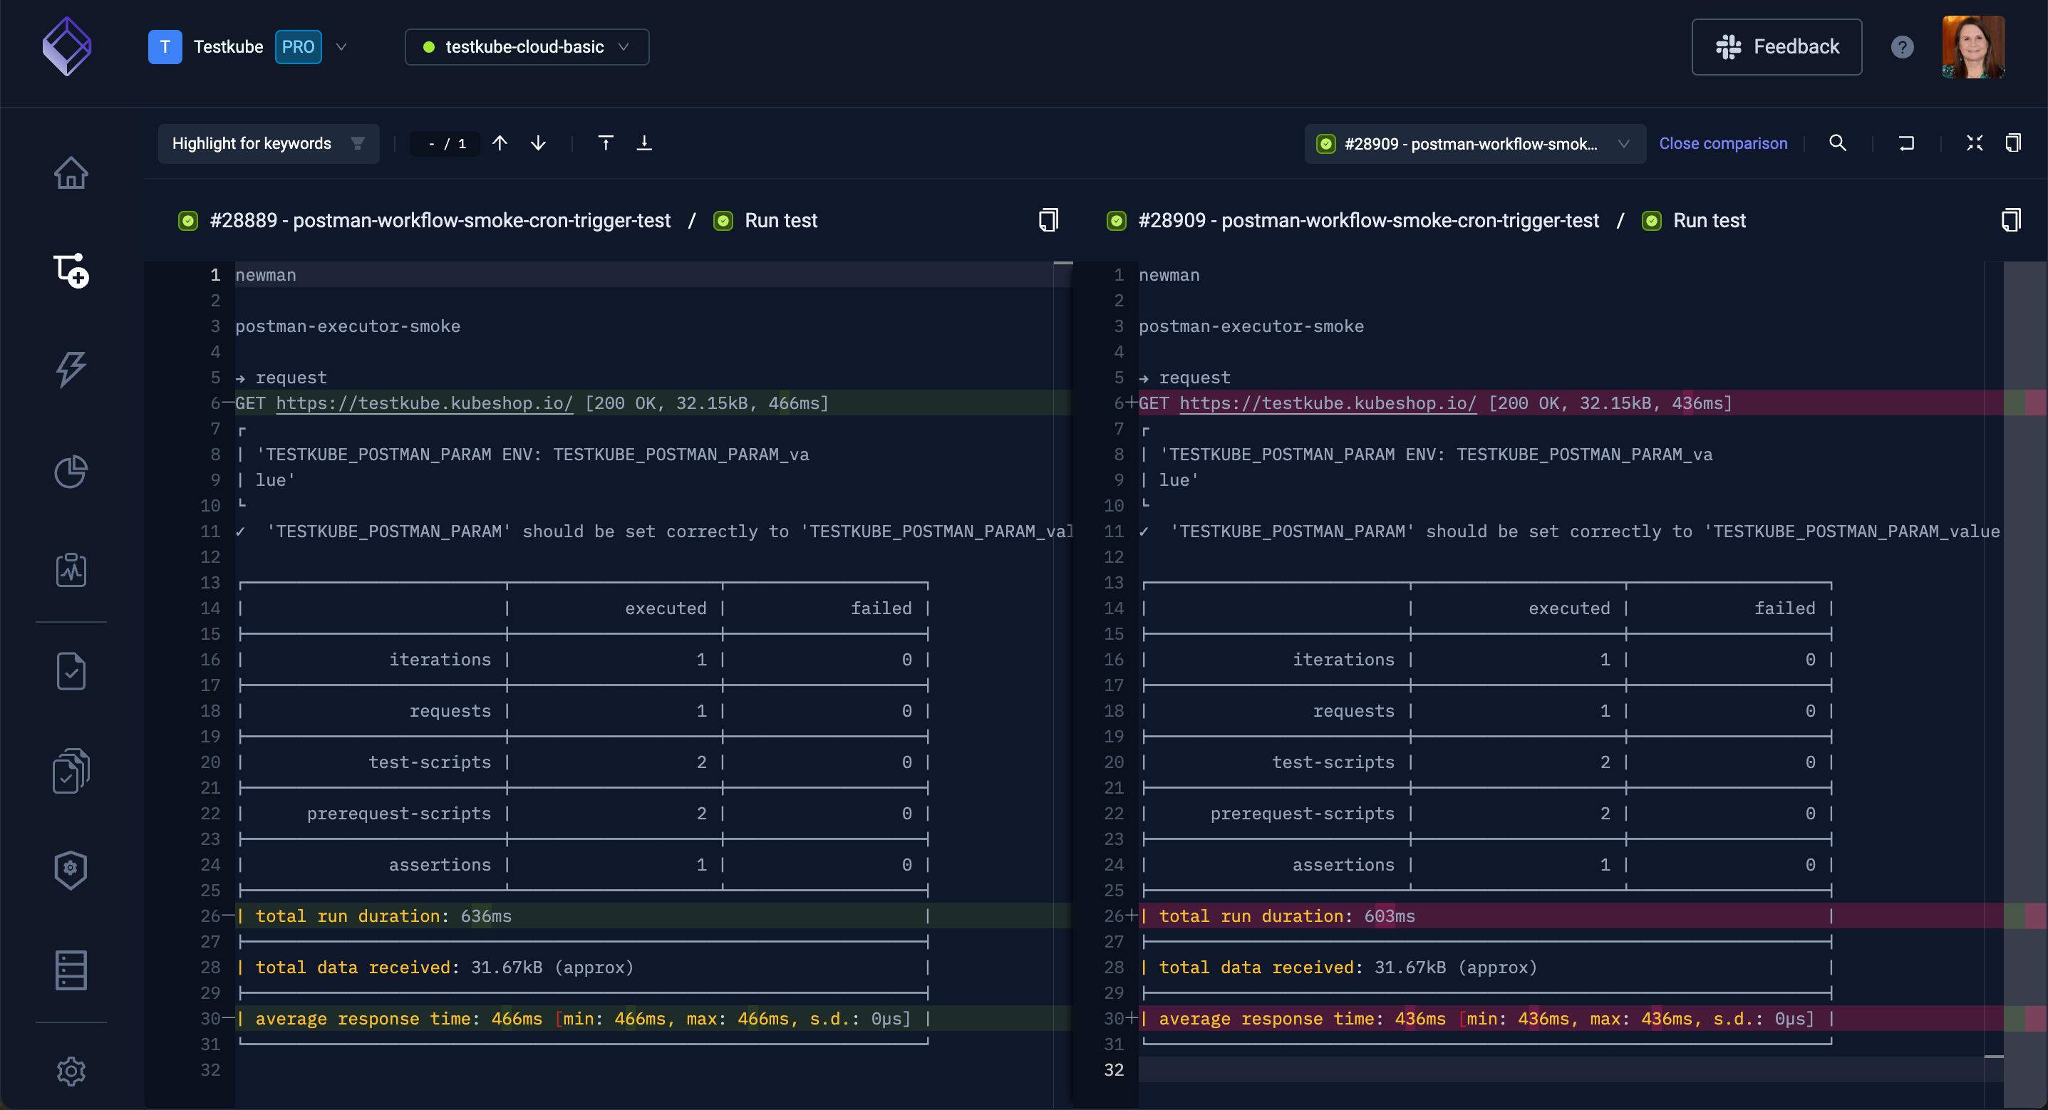Image resolution: width=2048 pixels, height=1110 pixels.
Task: Click the exit fullscreen icon
Action: 1974,143
